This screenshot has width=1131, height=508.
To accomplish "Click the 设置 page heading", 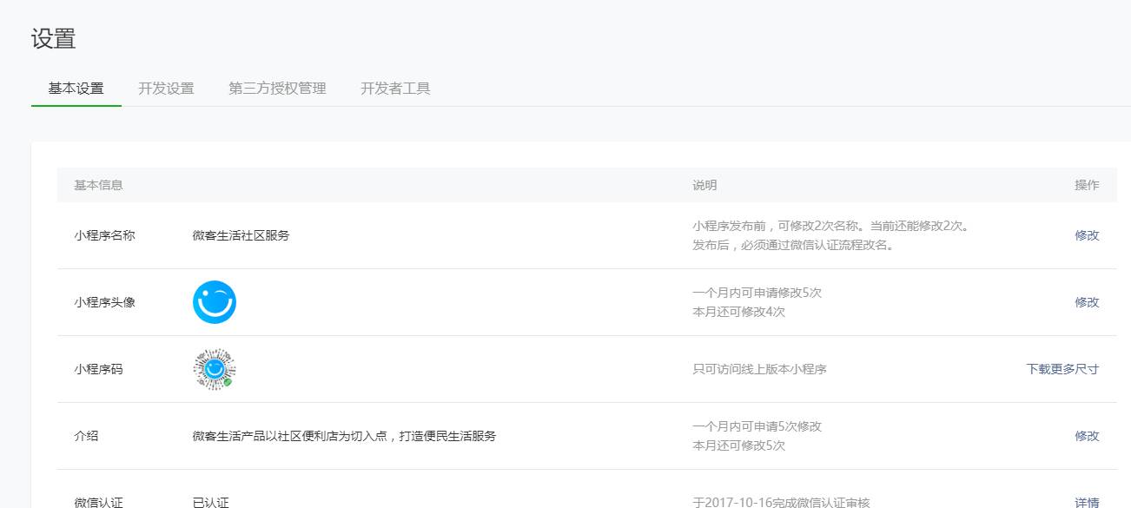I will click(x=54, y=39).
